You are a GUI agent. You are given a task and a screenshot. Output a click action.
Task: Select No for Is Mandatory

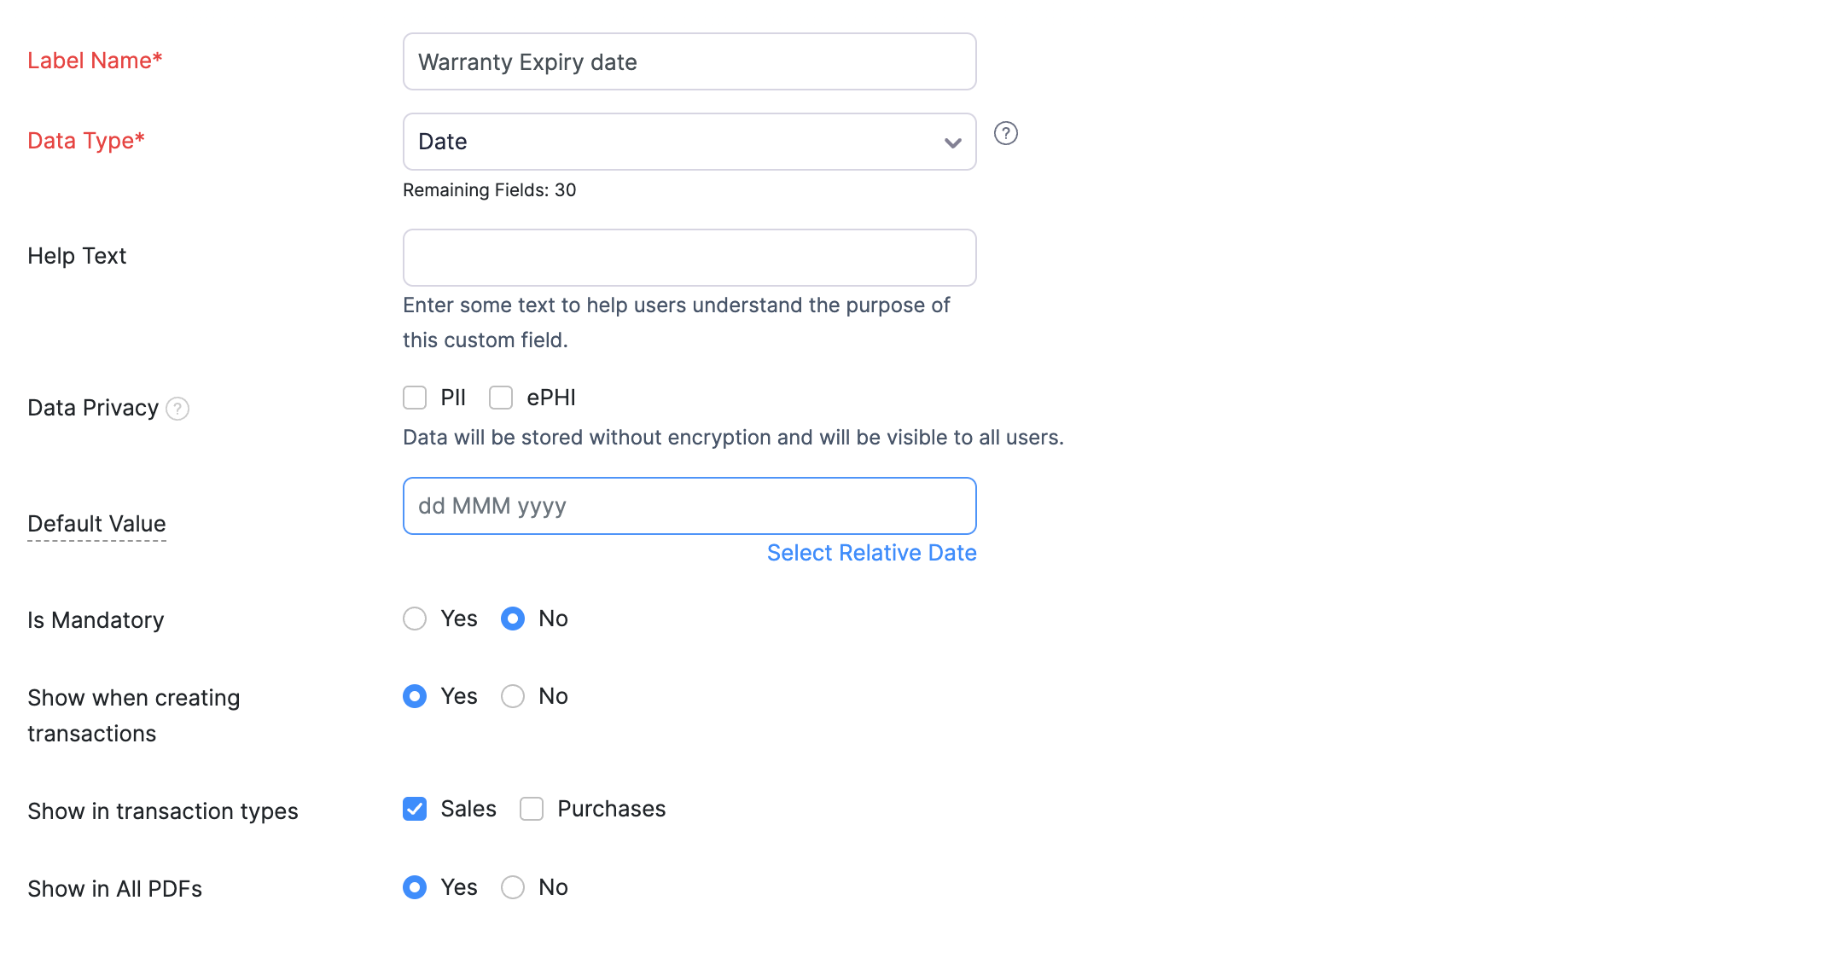click(x=513, y=619)
